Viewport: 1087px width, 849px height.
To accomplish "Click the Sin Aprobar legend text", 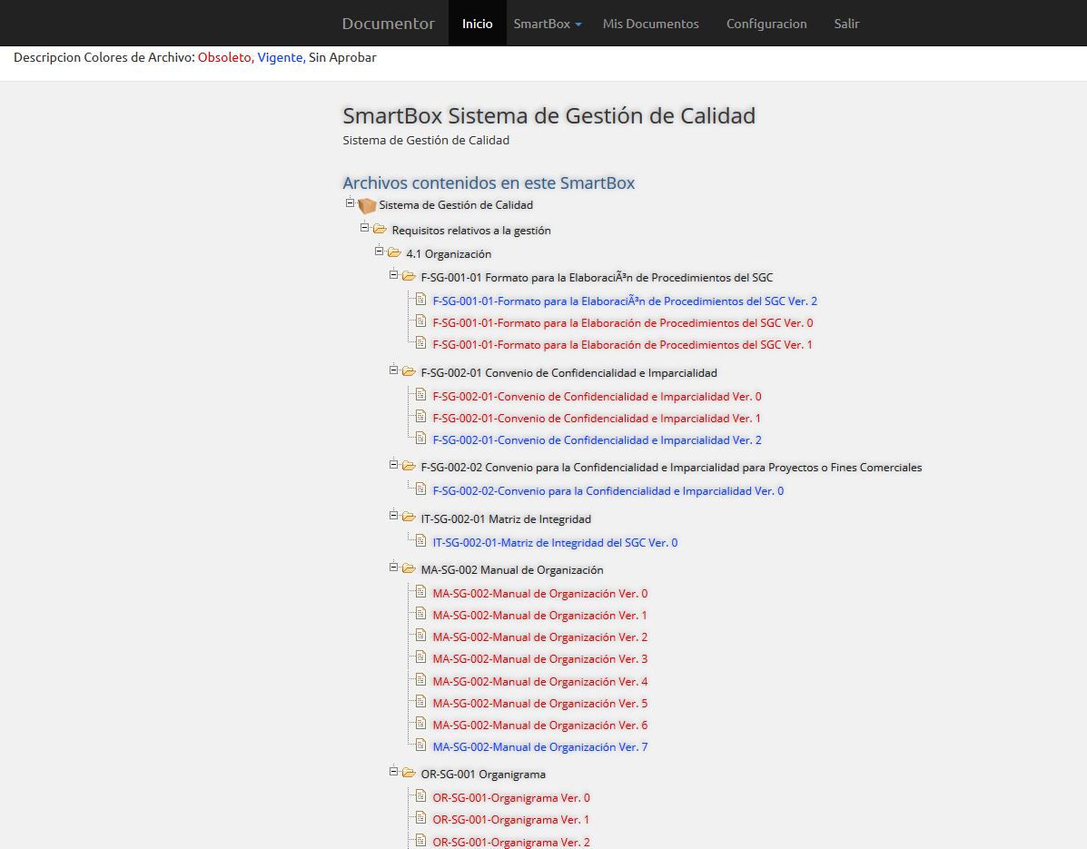I will 342,57.
